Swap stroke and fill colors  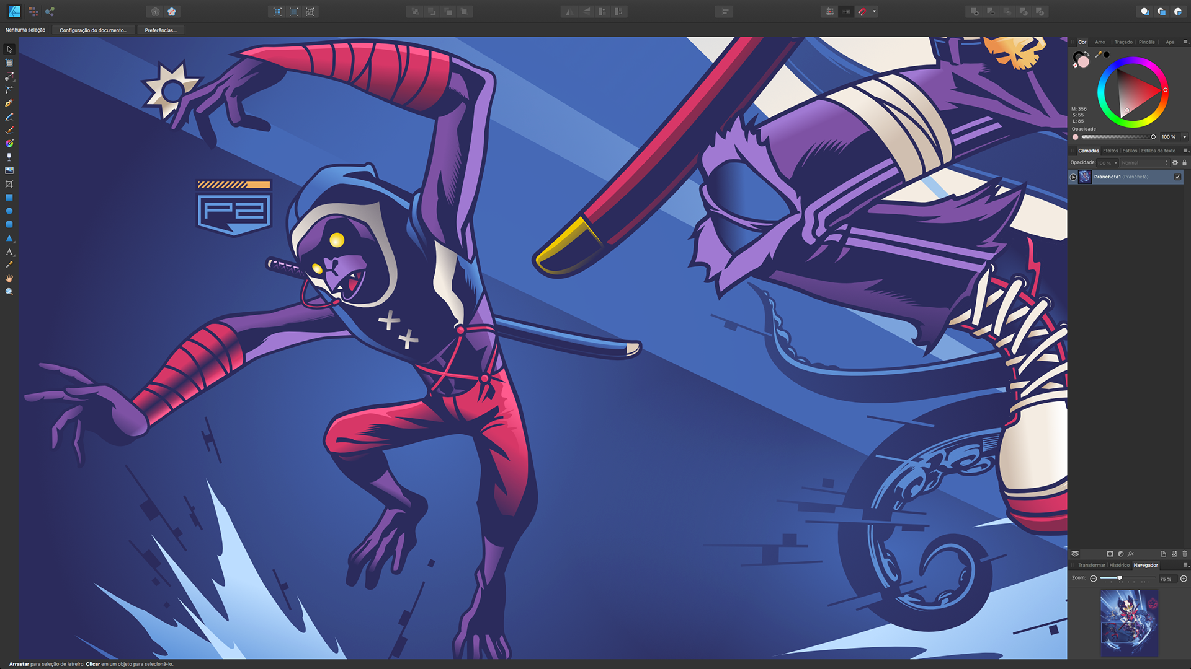point(1087,53)
